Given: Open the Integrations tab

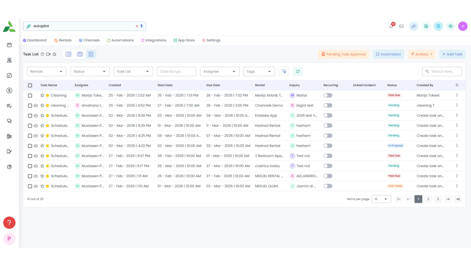Looking at the screenshot, I should tap(154, 40).
